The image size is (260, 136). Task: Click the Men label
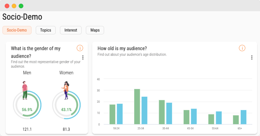27,73
